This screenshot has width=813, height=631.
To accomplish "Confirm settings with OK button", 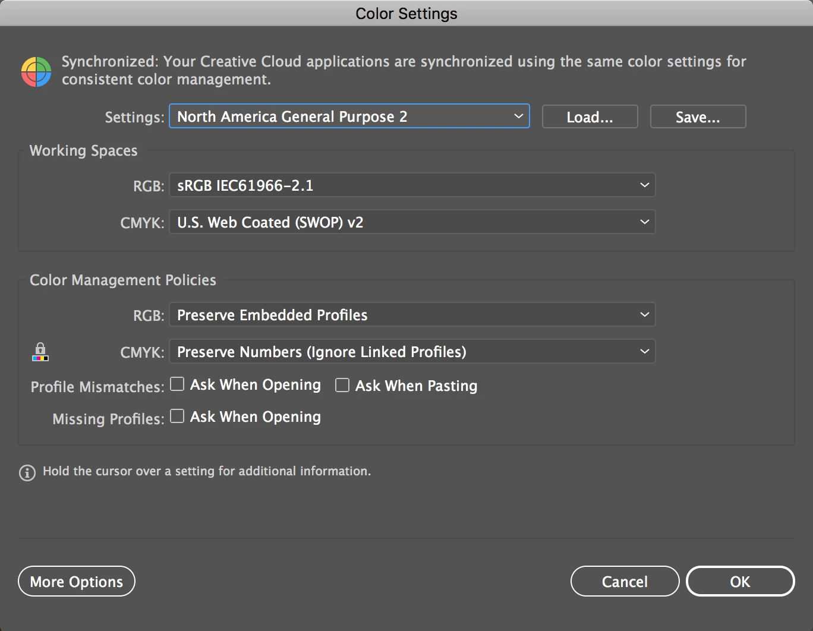I will [740, 581].
